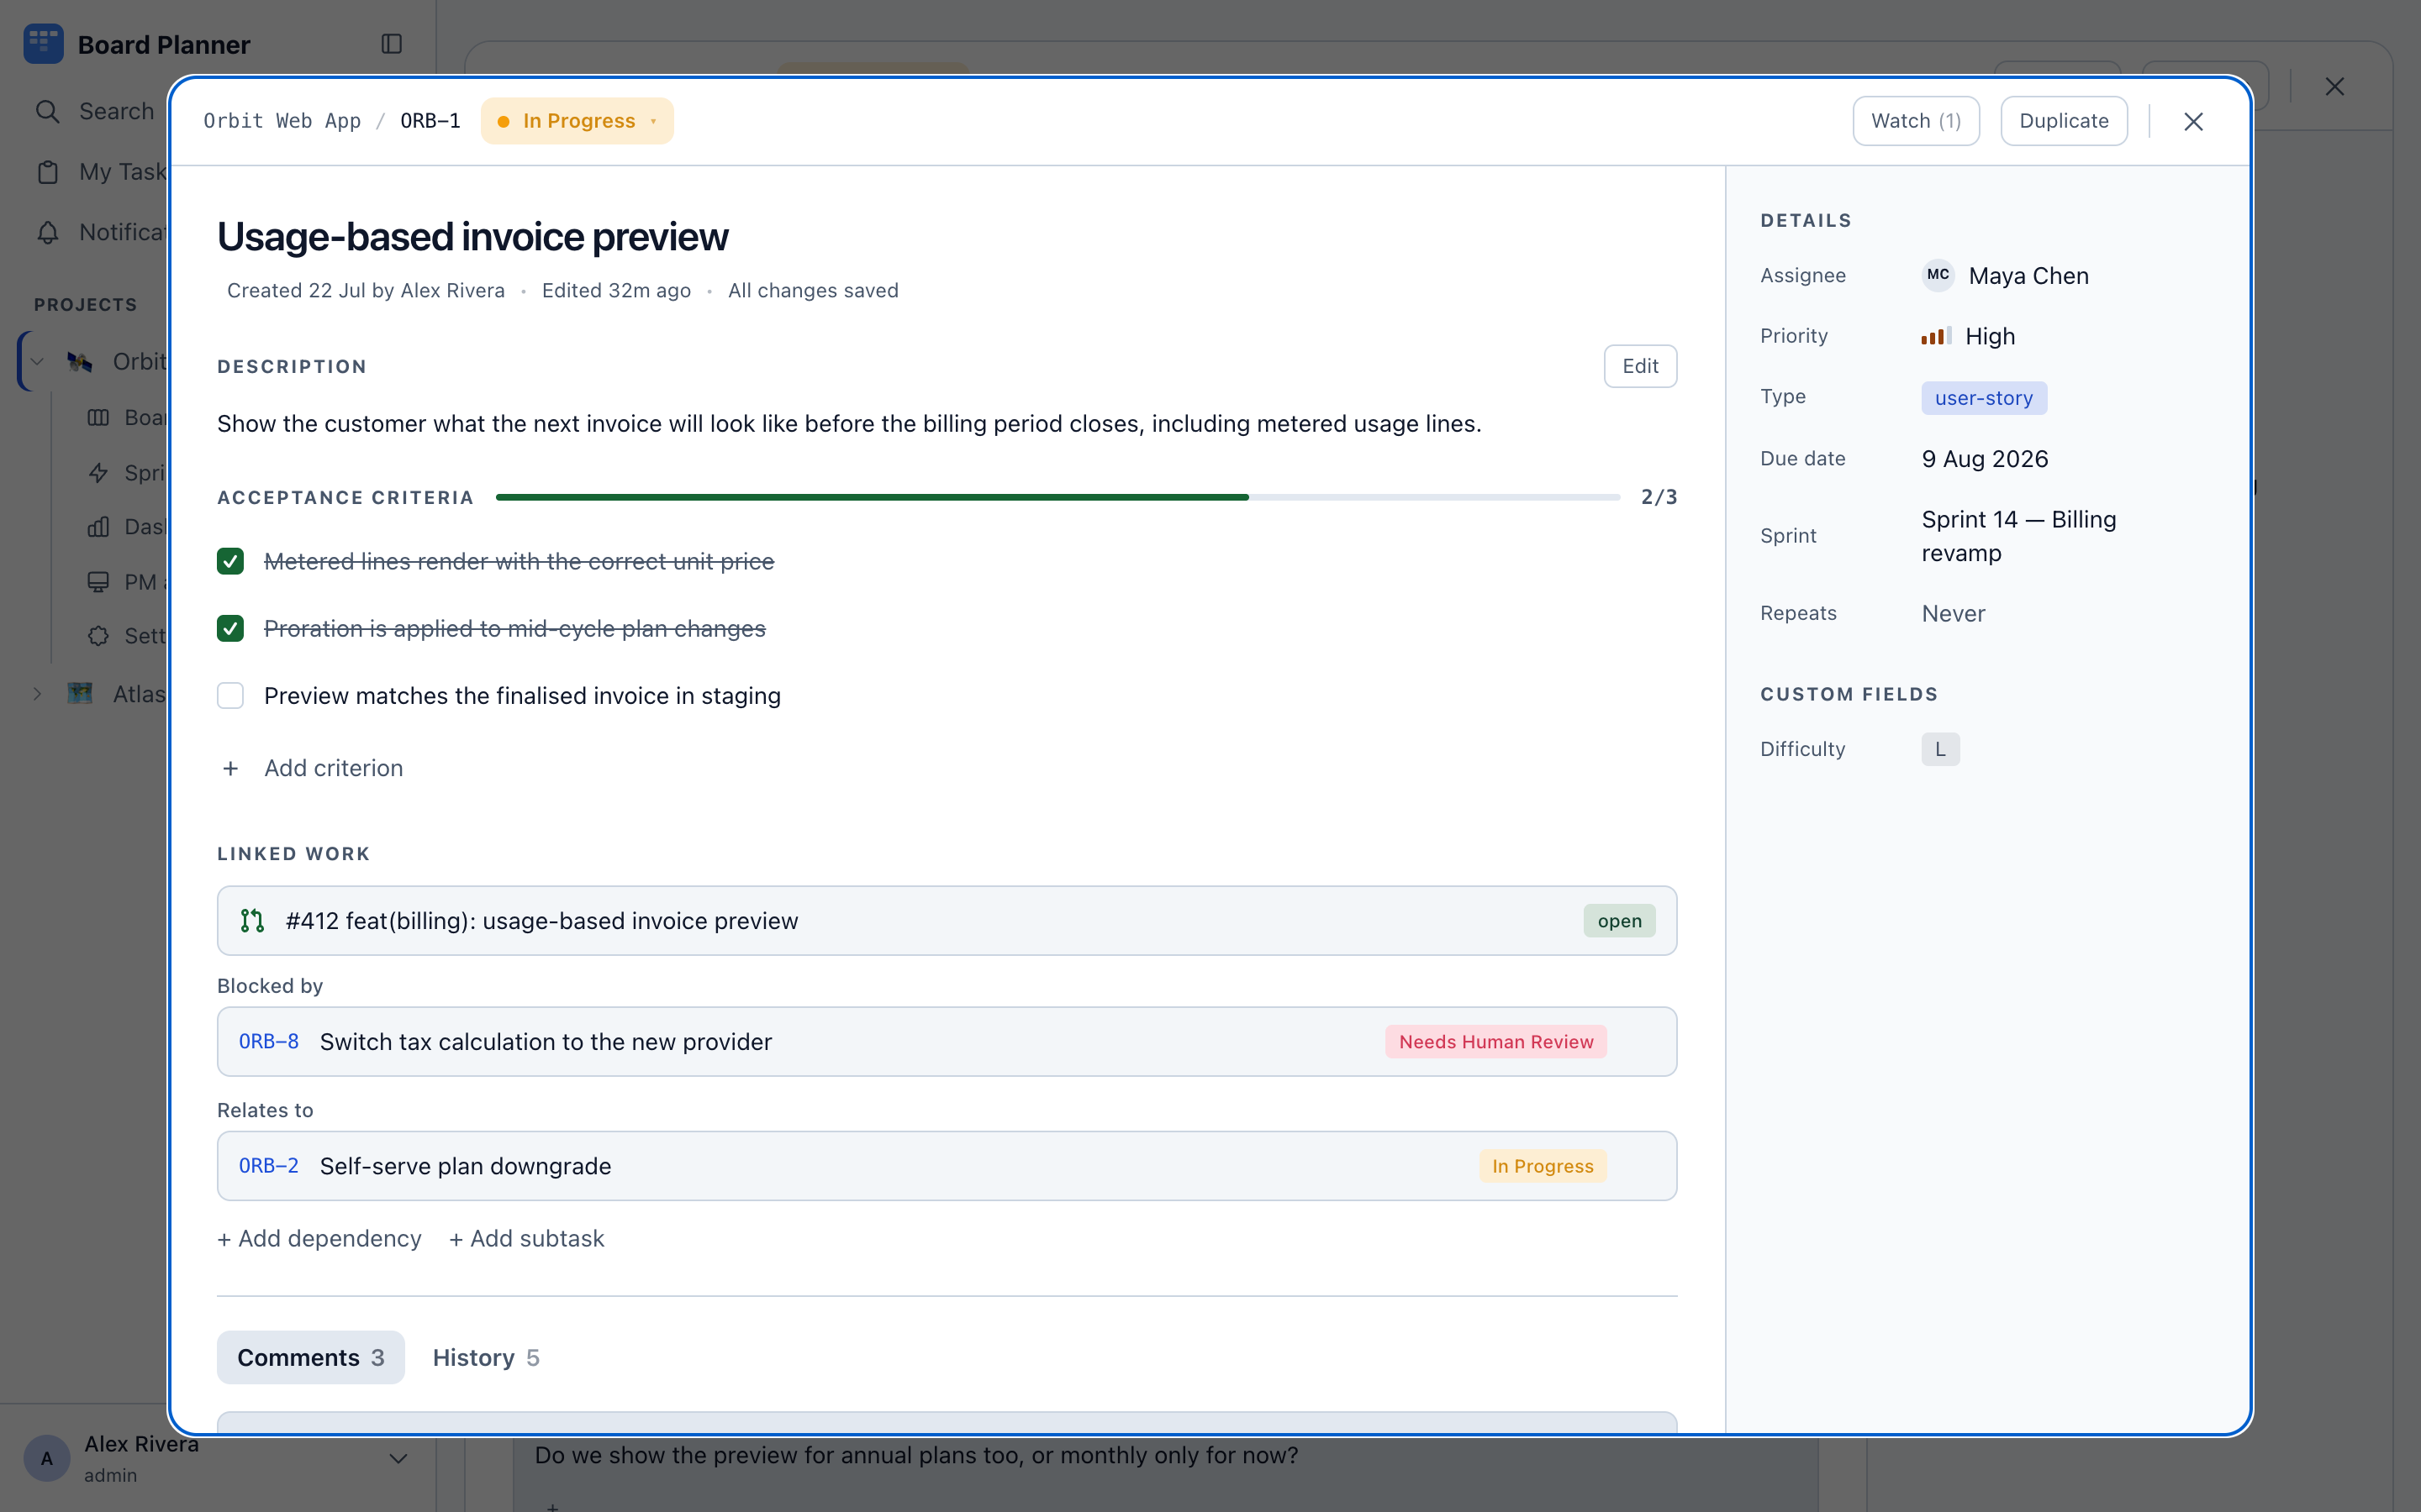Viewport: 2421px width, 1512px height.
Task: Click the In Progress badge on ORB-2
Action: (x=1543, y=1165)
